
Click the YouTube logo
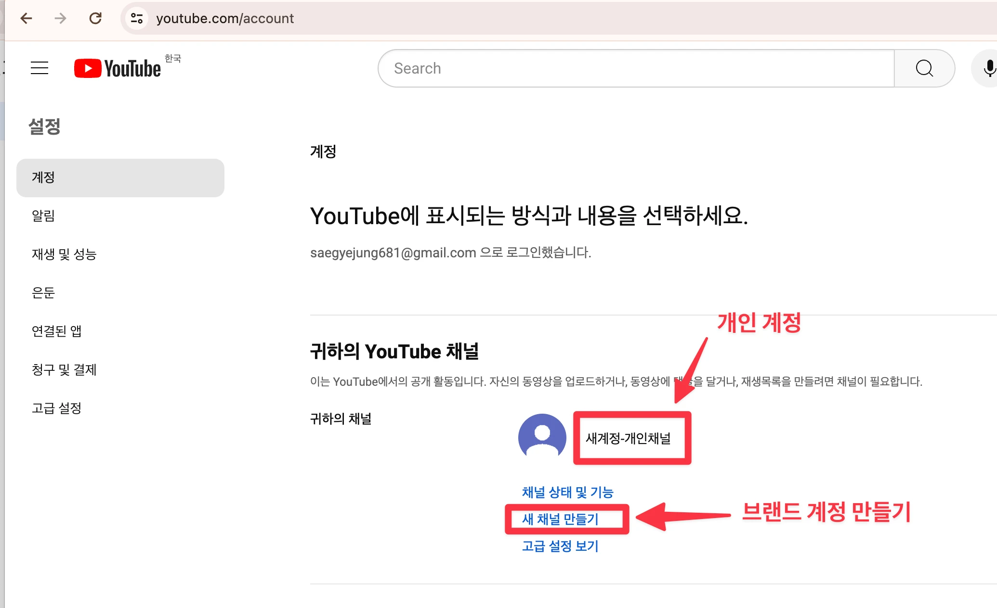click(x=118, y=68)
